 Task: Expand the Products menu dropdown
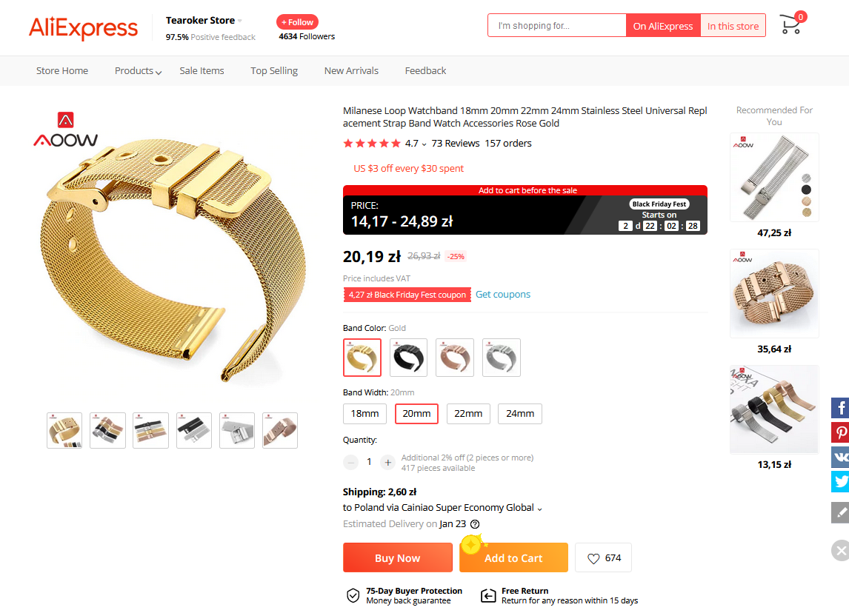tap(138, 71)
